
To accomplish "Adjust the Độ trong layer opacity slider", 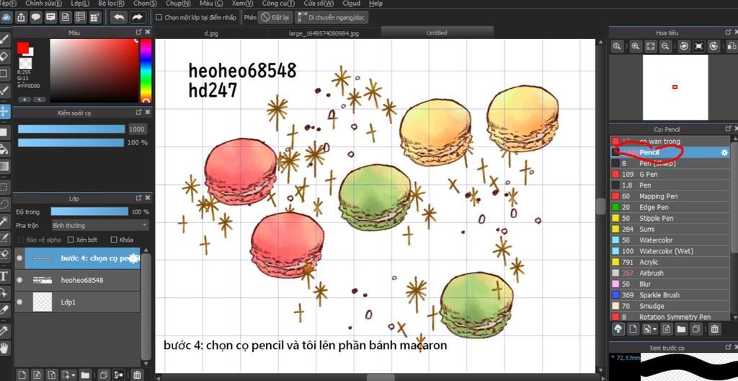I will 89,211.
